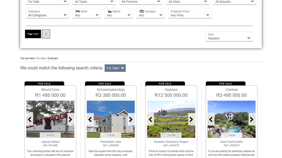View previous Seaview listing photo

[150, 120]
